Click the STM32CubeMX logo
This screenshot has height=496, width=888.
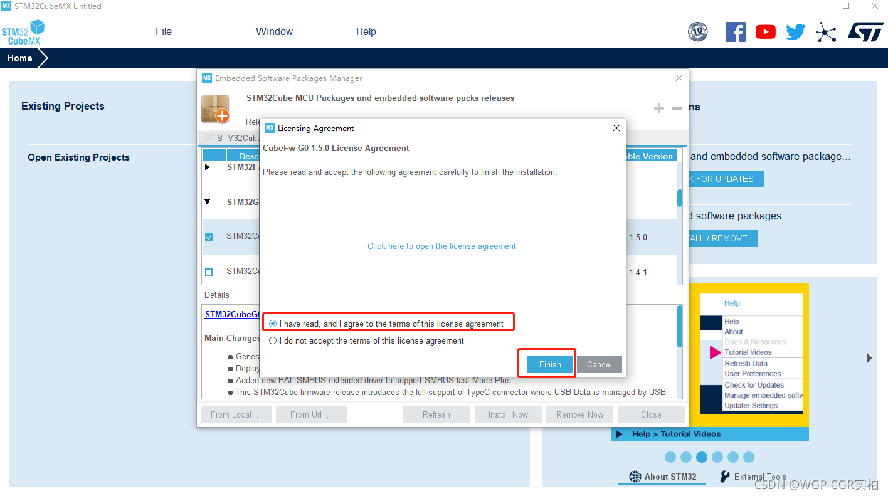coord(23,32)
